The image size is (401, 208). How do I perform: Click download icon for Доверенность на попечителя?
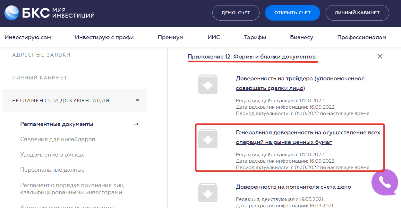click(208, 192)
